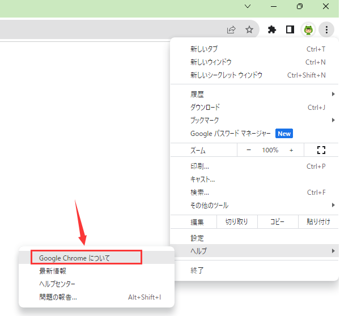Open Google Chrome について
Screen dimensions: 340x316
tap(96, 258)
